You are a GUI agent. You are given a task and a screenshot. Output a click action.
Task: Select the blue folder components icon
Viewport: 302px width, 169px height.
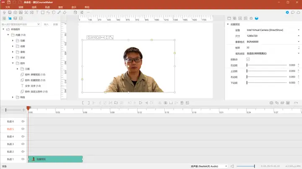pyautogui.click(x=10, y=18)
